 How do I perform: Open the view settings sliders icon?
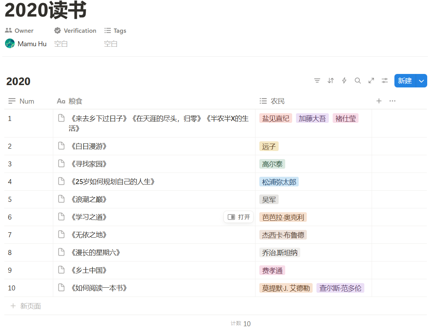tap(384, 80)
